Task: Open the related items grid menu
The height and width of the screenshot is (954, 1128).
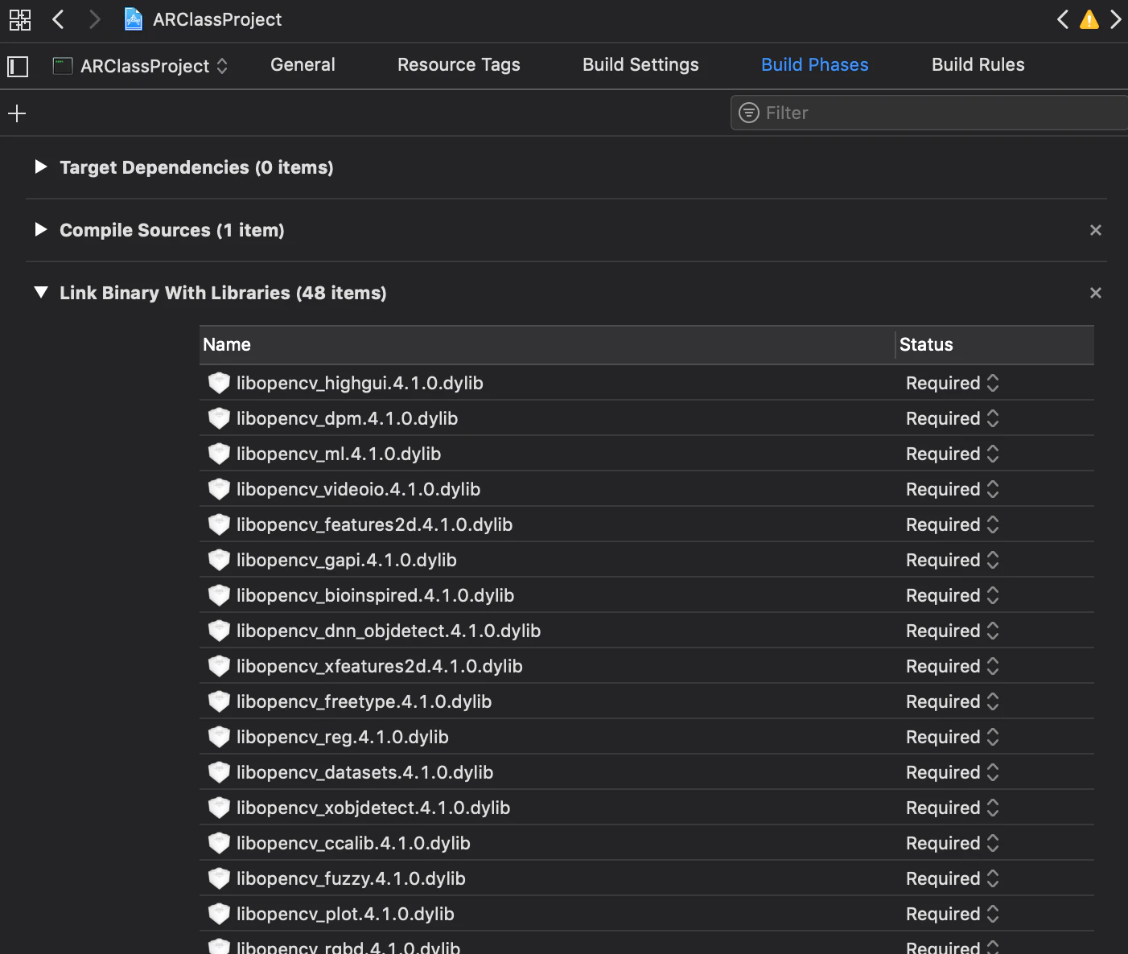Action: point(19,19)
